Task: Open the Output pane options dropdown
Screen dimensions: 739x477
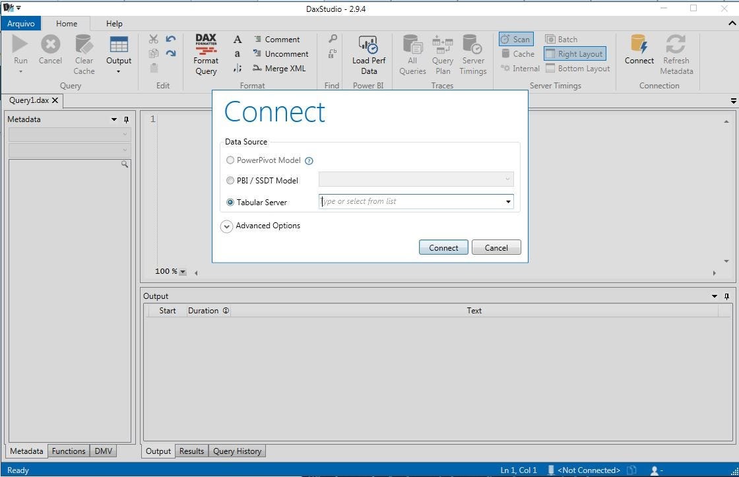Action: pyautogui.click(x=714, y=296)
